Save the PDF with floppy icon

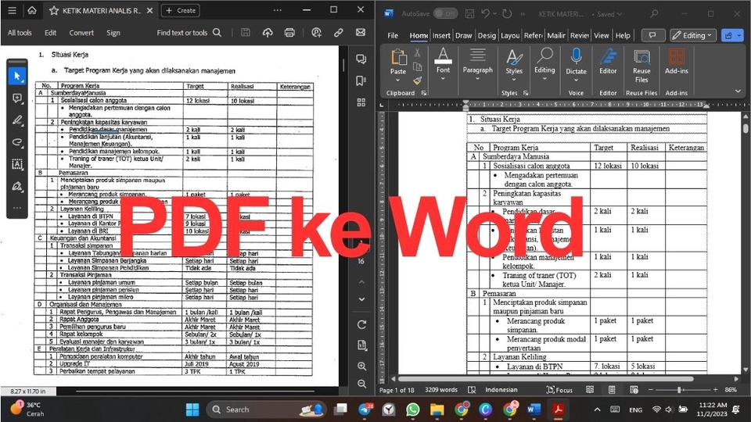click(246, 33)
